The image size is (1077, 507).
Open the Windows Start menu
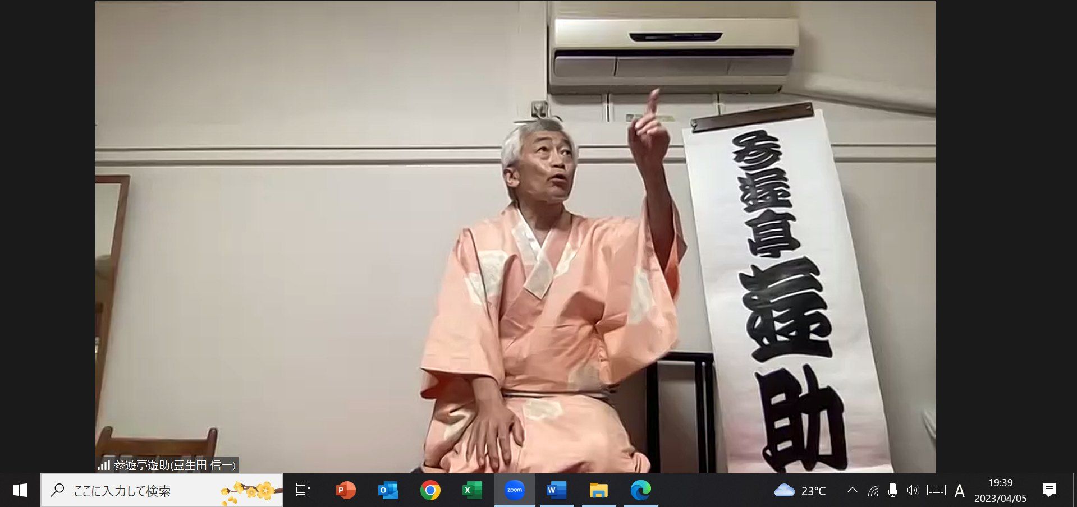20,491
